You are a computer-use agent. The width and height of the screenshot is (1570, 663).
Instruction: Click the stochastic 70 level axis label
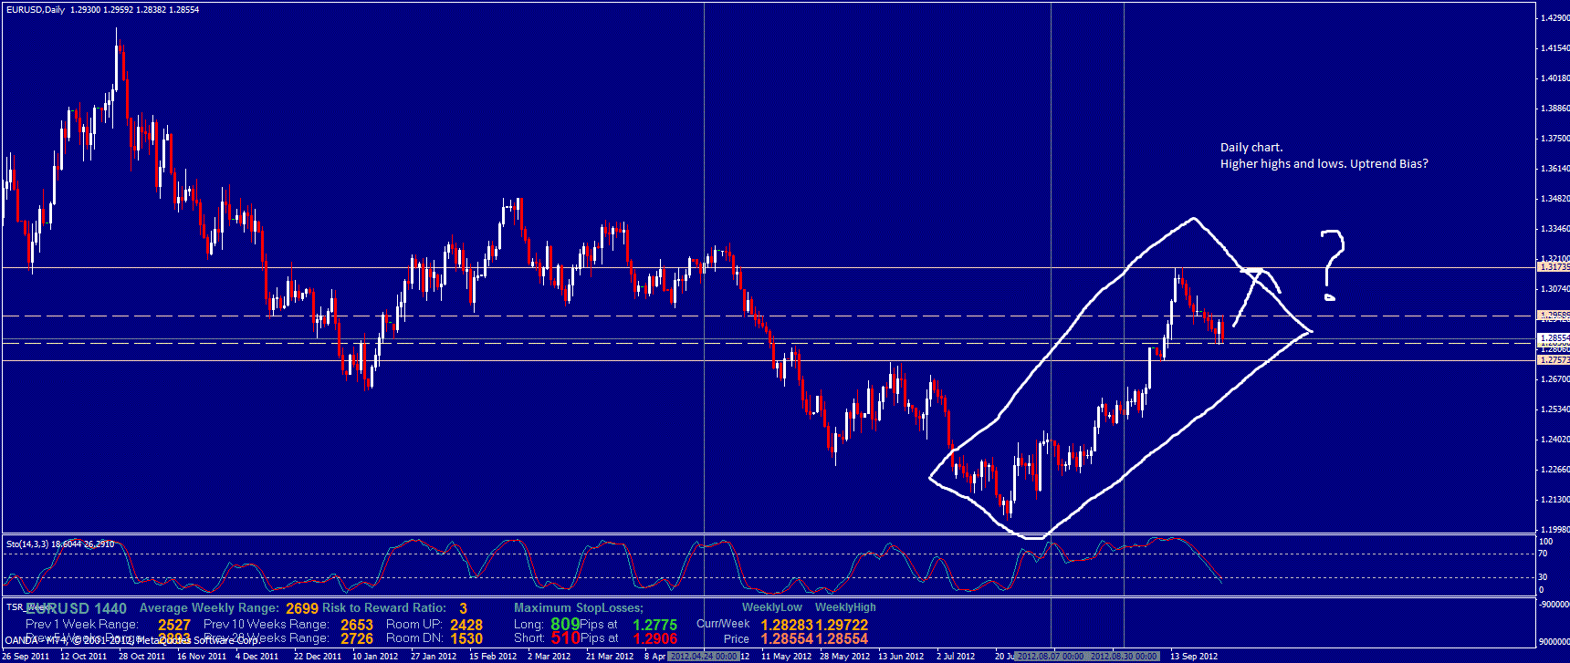[1543, 554]
